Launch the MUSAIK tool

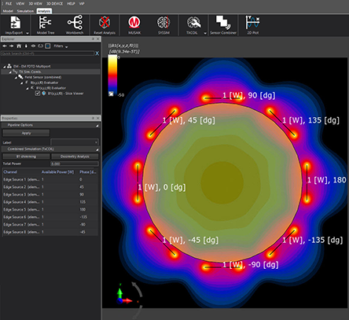134,25
